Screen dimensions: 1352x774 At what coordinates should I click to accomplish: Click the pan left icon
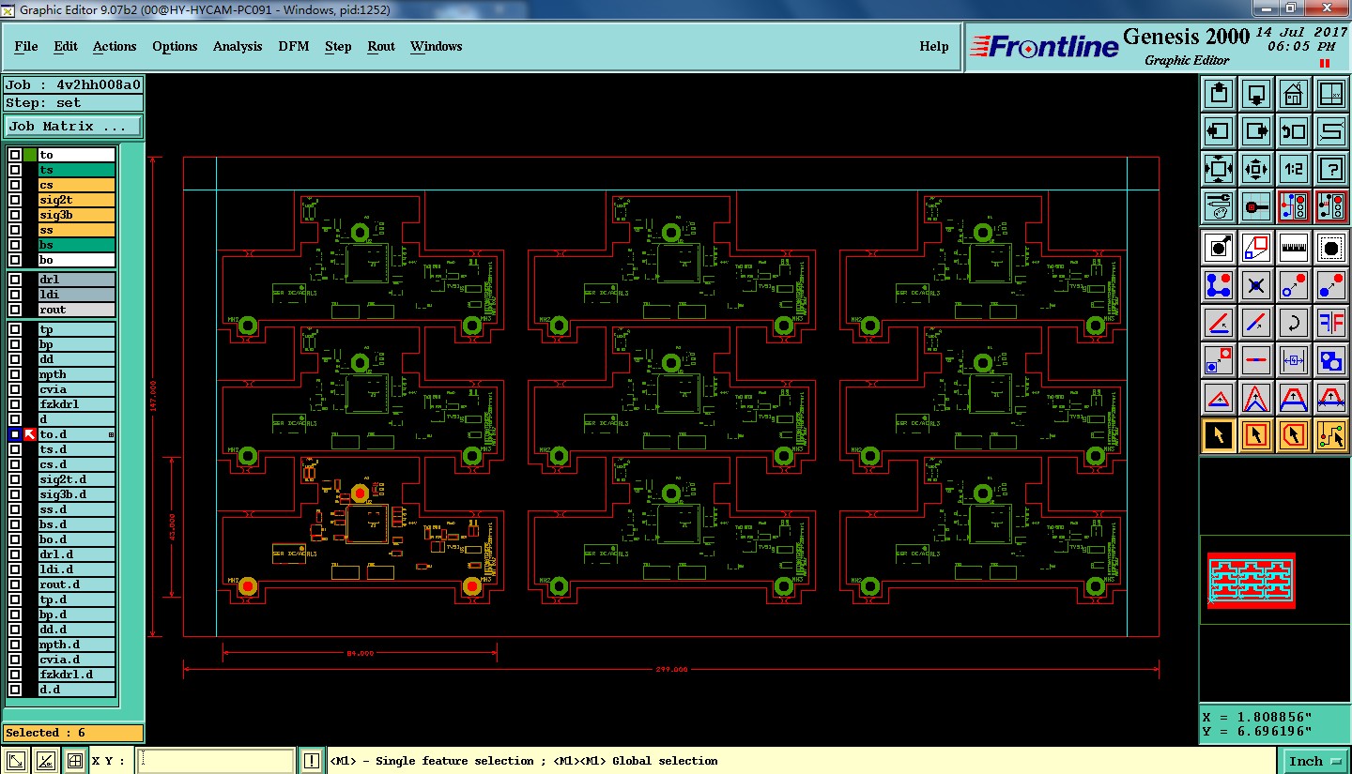1219,131
